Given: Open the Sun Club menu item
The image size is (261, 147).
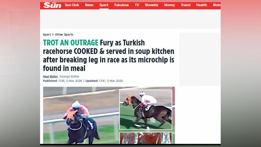Looking at the screenshot, I should tap(72, 5).
